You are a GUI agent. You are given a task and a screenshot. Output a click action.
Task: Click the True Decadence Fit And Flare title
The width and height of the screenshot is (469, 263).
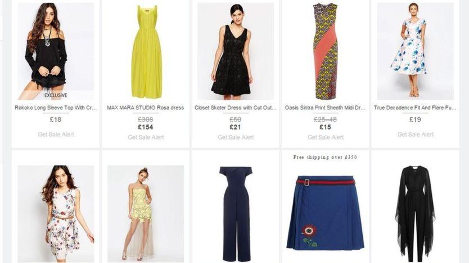point(415,108)
